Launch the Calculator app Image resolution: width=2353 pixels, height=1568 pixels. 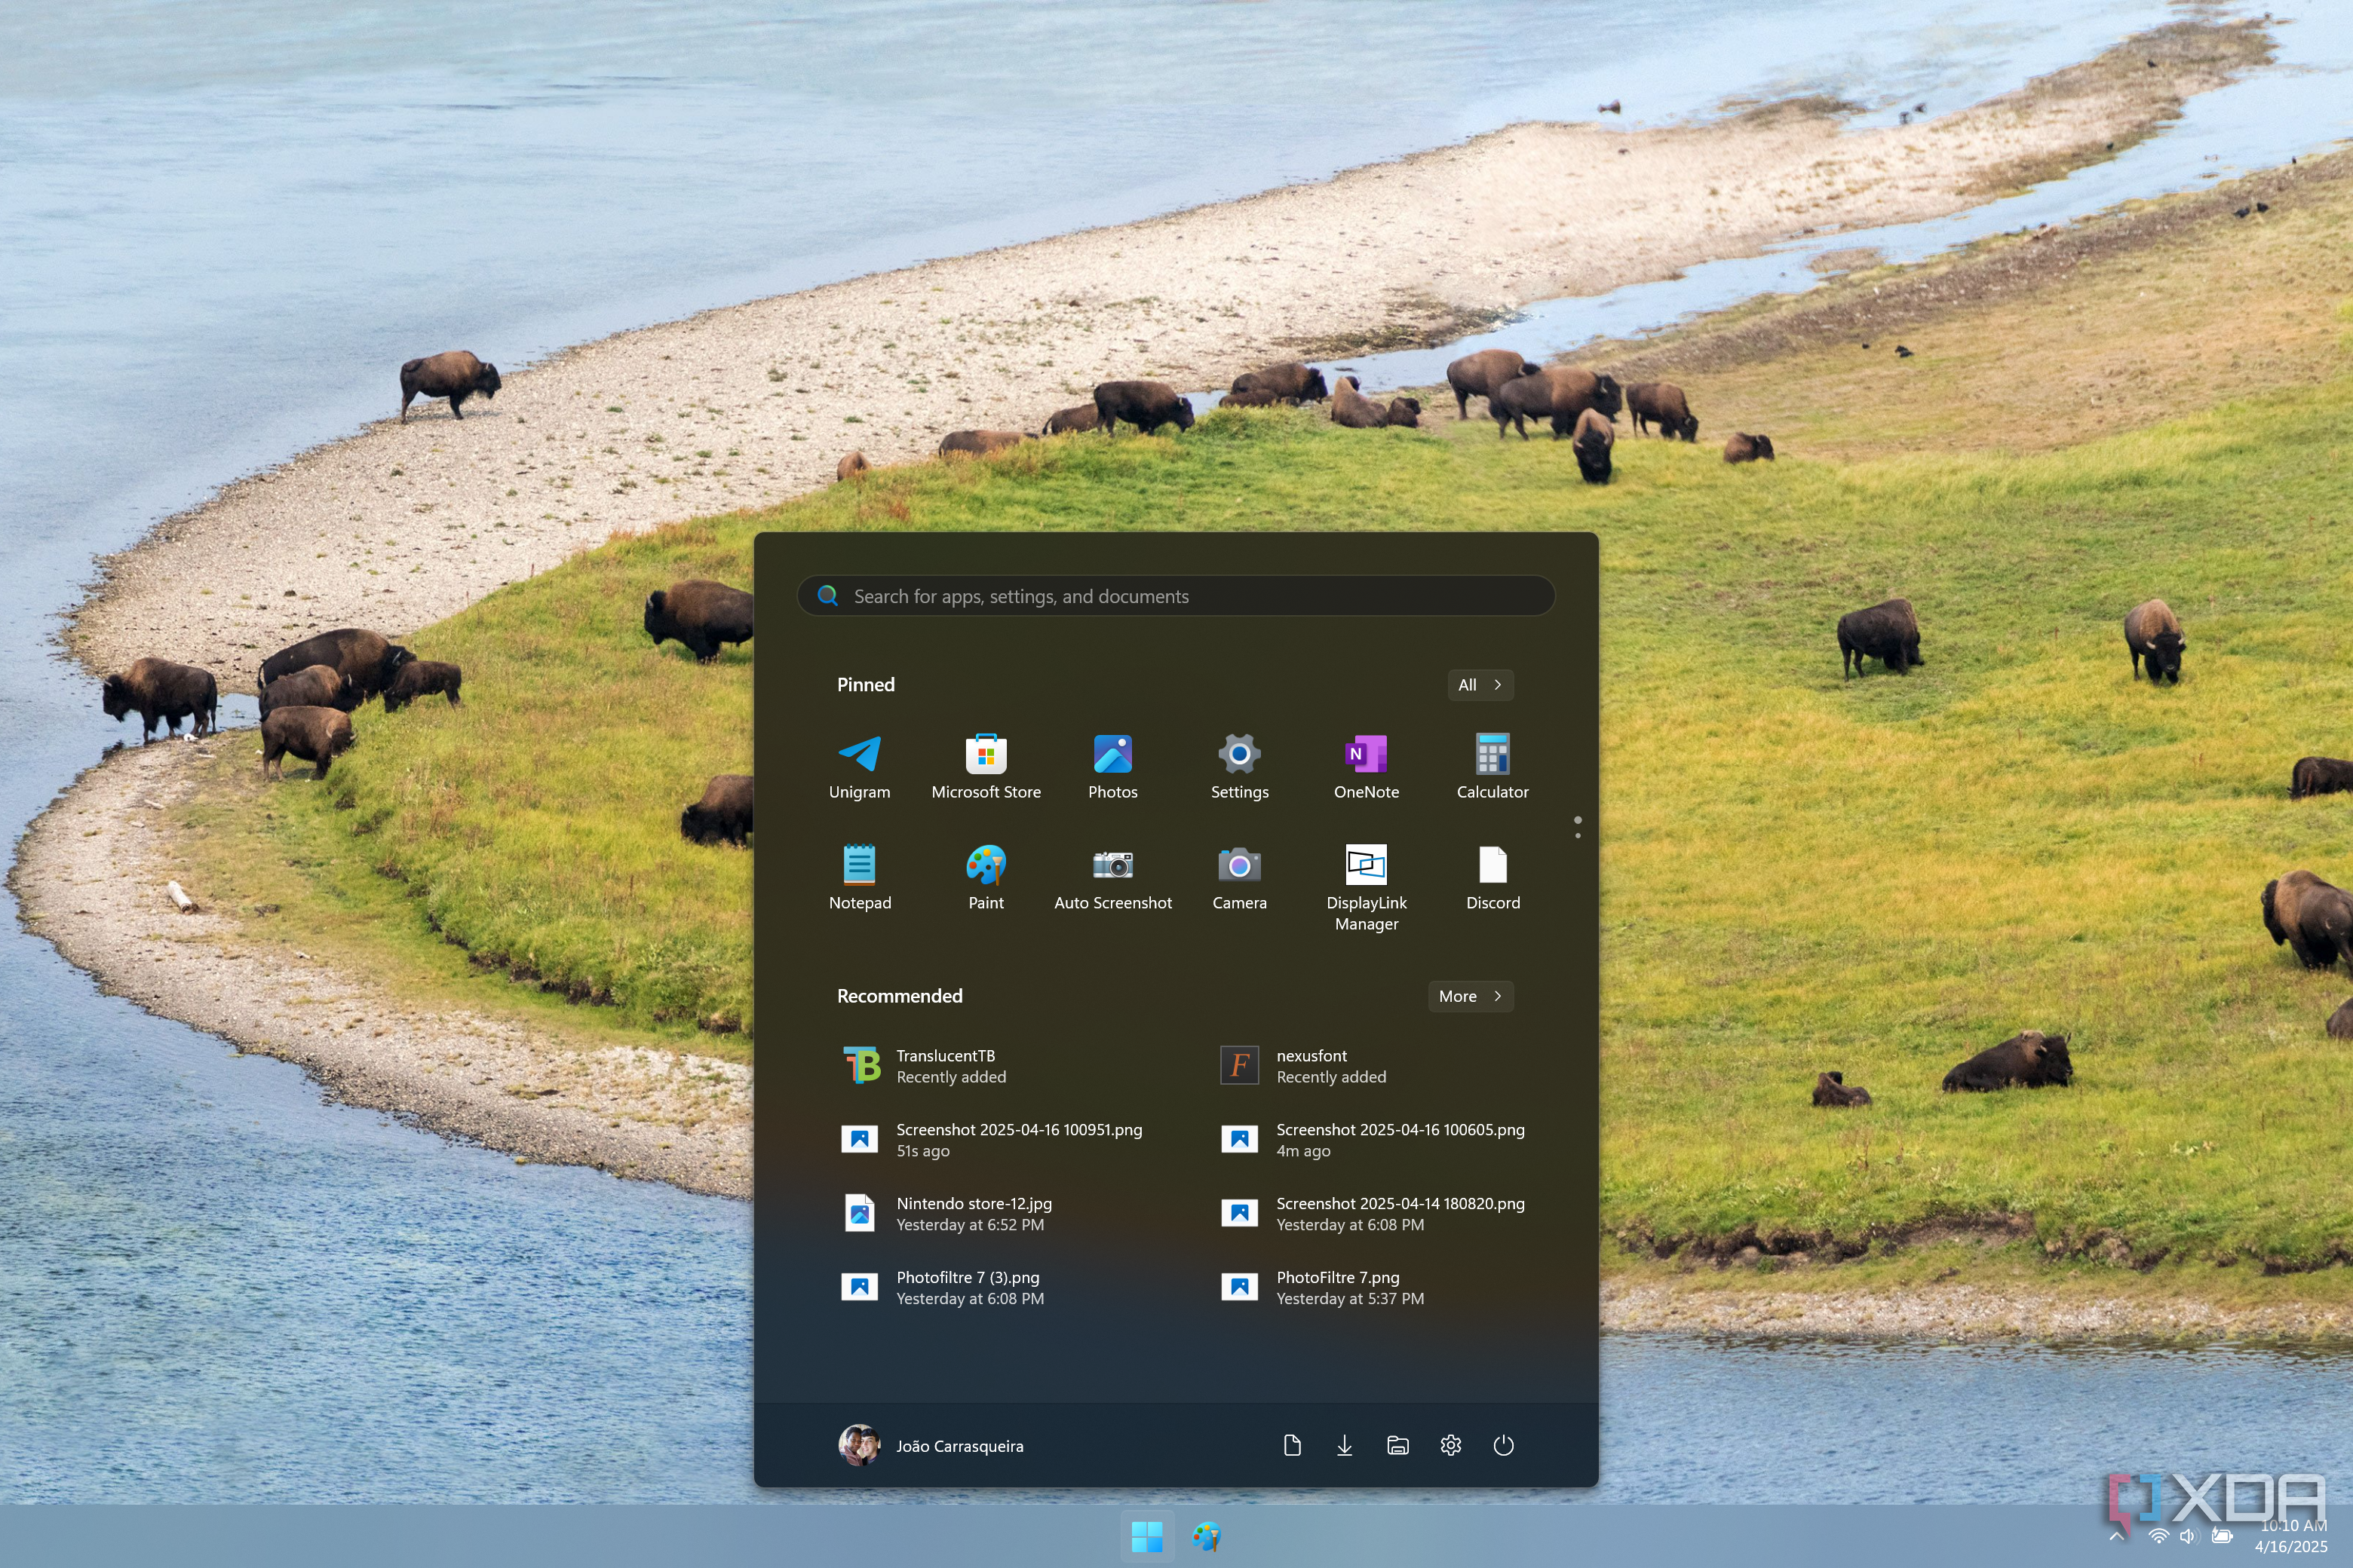tap(1492, 766)
